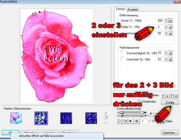Click the ping-pong playback icon
Screen dimensions: 181x140
[x=125, y=121]
